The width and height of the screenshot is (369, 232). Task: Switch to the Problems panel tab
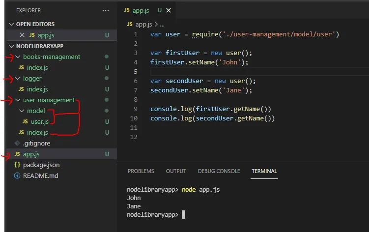pyautogui.click(x=141, y=171)
